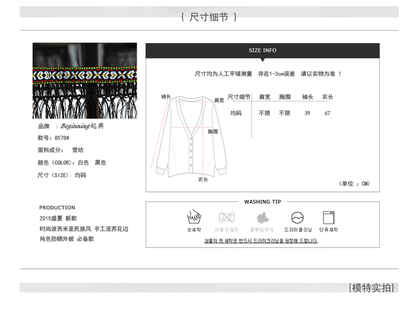The height and width of the screenshot is (315, 415).
Task: Click the crossed-out no-wring icon
Action: click(226, 217)
